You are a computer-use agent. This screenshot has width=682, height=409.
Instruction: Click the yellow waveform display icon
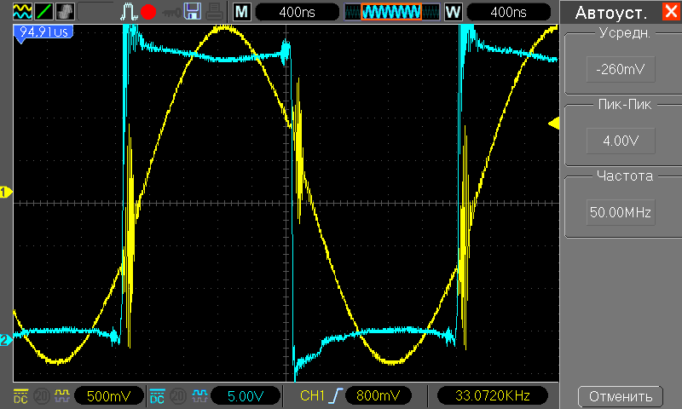point(20,12)
